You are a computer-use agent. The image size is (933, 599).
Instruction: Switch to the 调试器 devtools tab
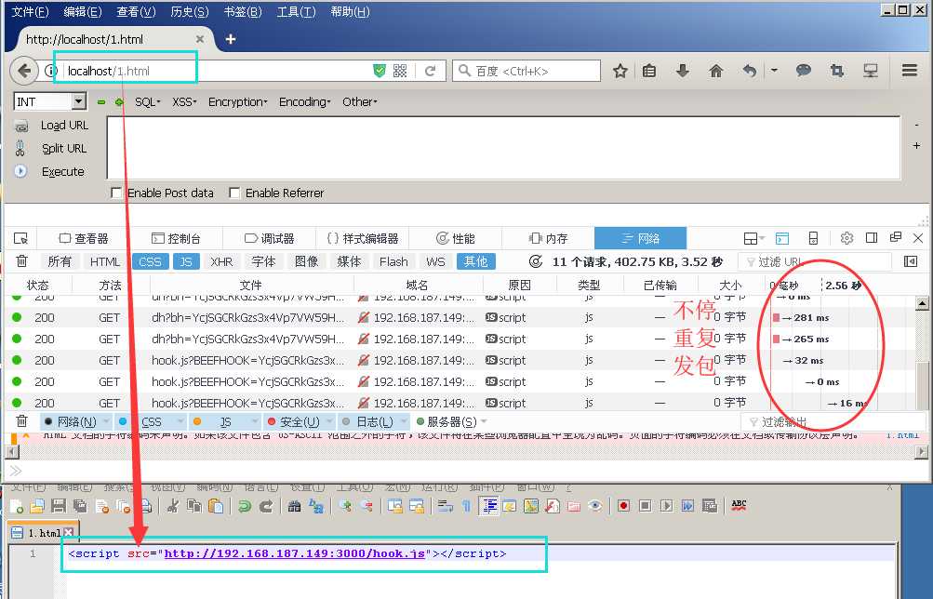pos(270,238)
